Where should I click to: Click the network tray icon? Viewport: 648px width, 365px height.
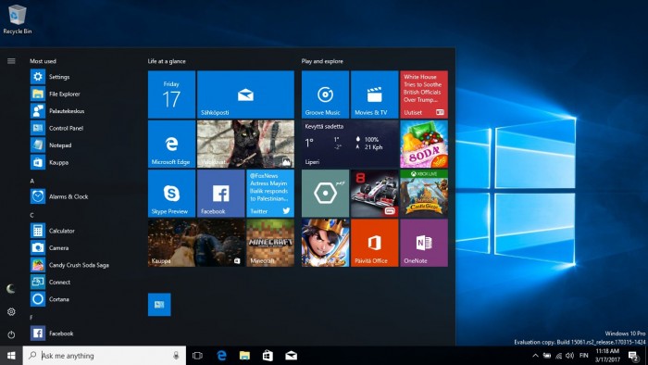[559, 356]
